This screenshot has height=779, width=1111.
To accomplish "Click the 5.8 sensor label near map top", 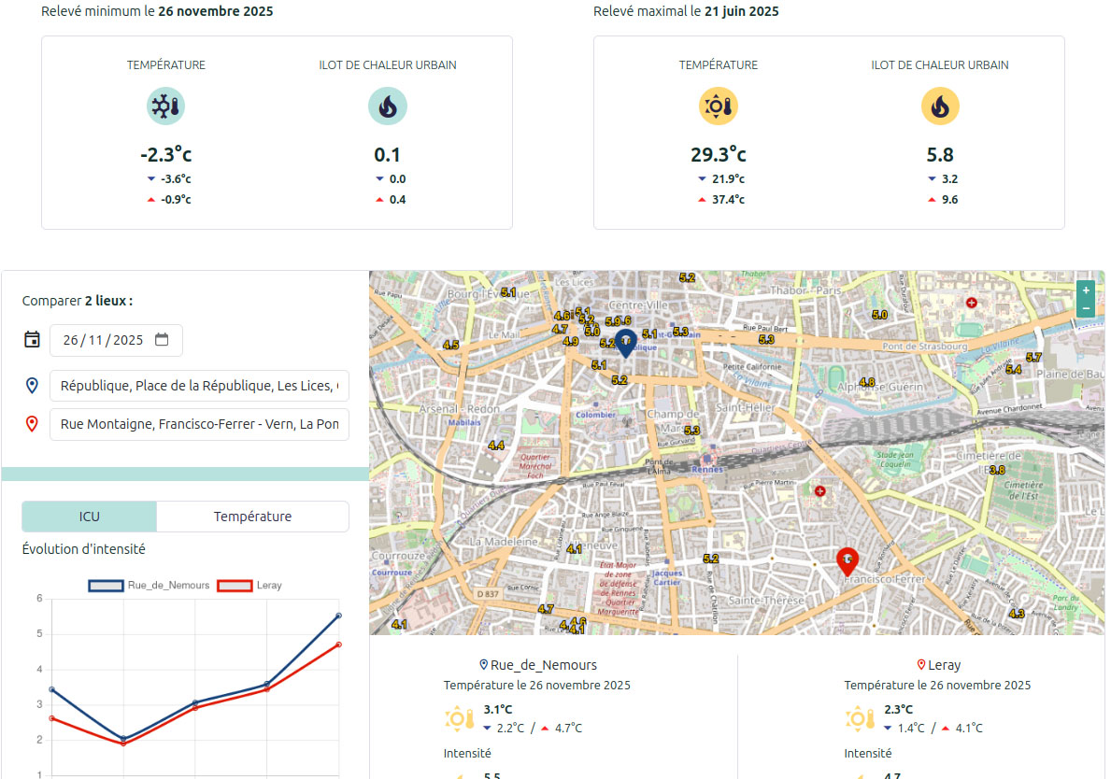I will [613, 321].
